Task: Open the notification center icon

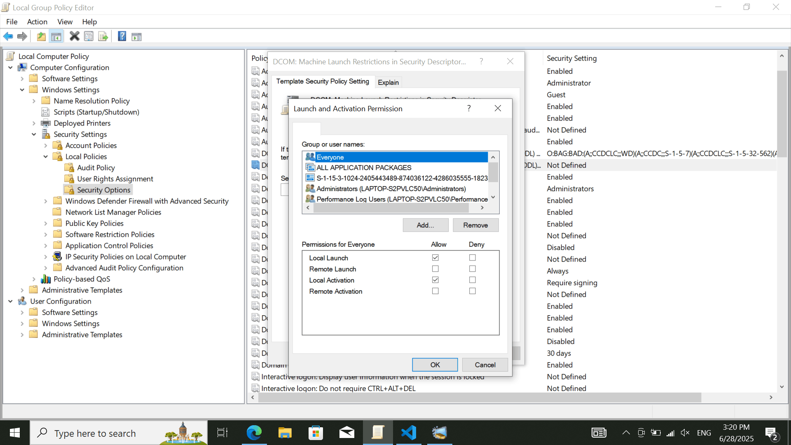Action: click(771, 433)
